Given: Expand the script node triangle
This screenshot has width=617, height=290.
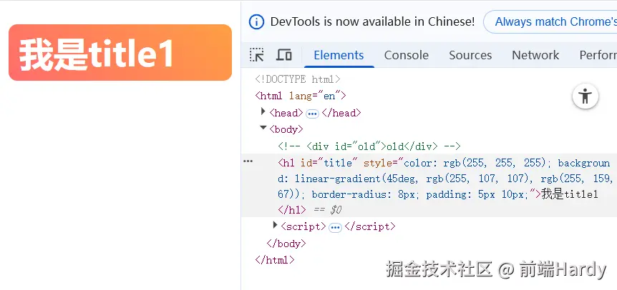Looking at the screenshot, I should click(x=275, y=225).
